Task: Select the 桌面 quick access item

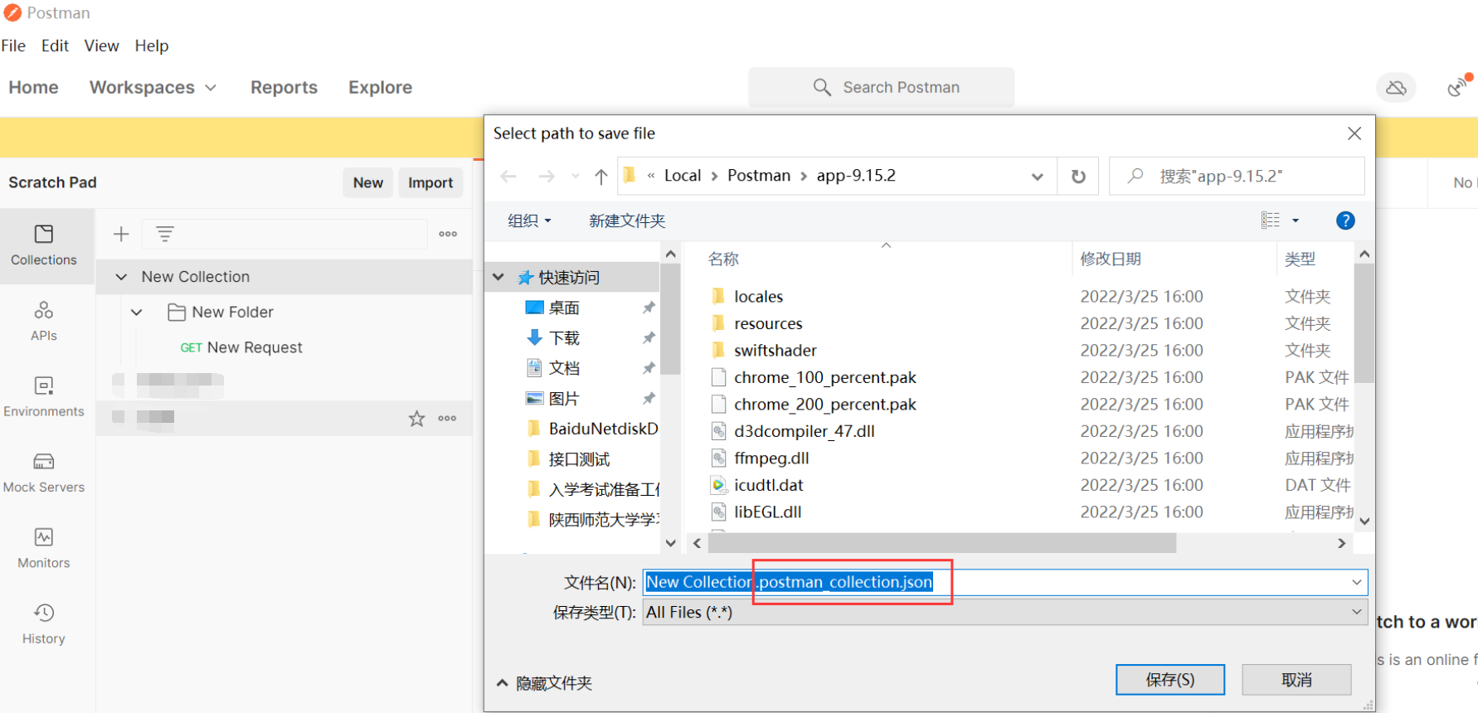Action: pyautogui.click(x=563, y=308)
